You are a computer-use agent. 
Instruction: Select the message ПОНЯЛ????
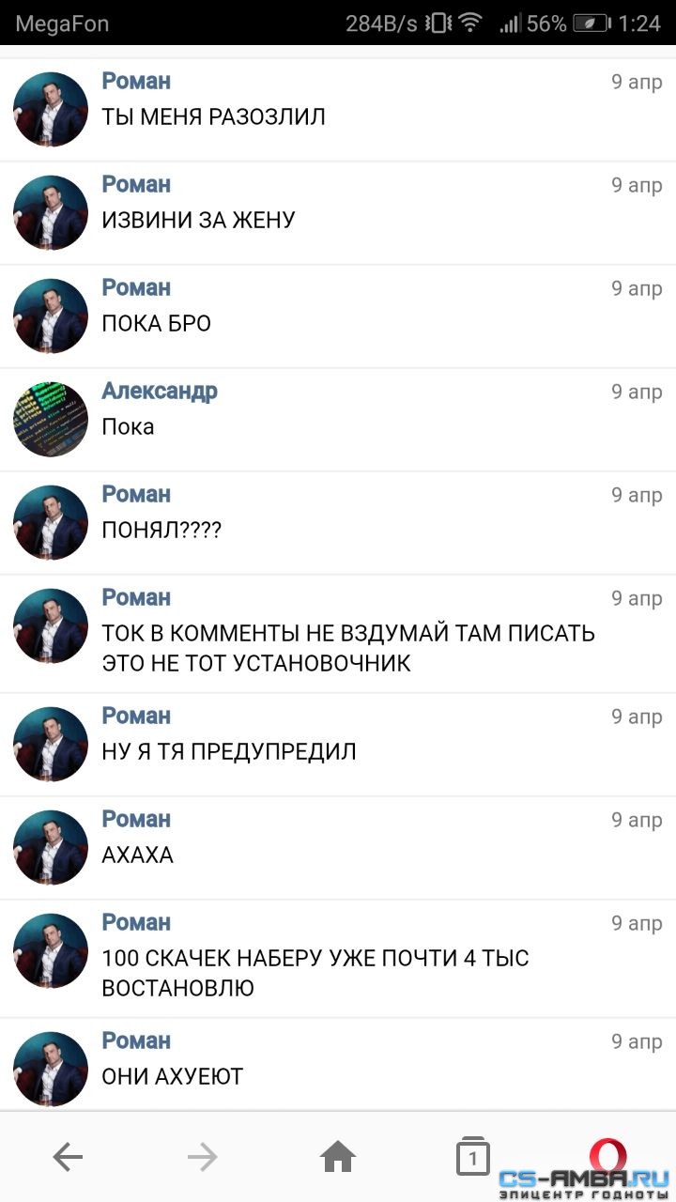[161, 530]
